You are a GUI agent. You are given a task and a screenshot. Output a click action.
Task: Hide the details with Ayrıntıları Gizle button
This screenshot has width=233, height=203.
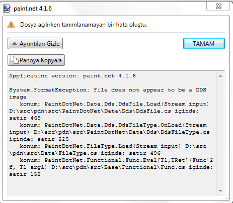coord(35,44)
